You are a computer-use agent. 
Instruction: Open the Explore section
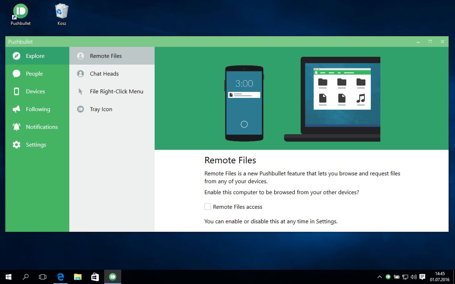coord(37,56)
